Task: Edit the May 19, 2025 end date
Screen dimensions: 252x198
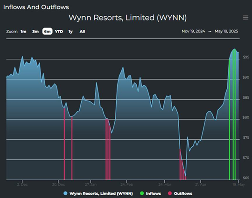Action: [x=226, y=31]
